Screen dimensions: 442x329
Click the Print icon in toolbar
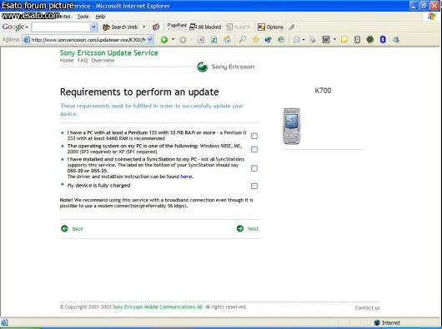tap(313, 40)
